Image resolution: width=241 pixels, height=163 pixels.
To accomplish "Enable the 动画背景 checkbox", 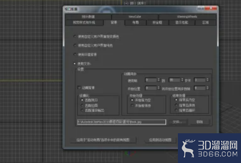I will coord(79,88).
